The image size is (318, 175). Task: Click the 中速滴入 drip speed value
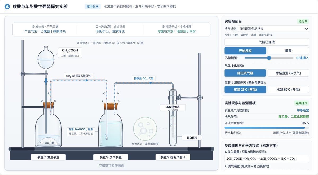(x=303, y=58)
